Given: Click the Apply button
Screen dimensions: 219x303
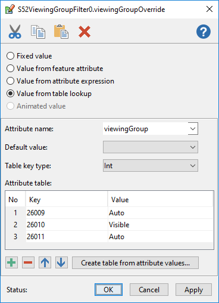Looking at the screenshot, I should [193, 290].
